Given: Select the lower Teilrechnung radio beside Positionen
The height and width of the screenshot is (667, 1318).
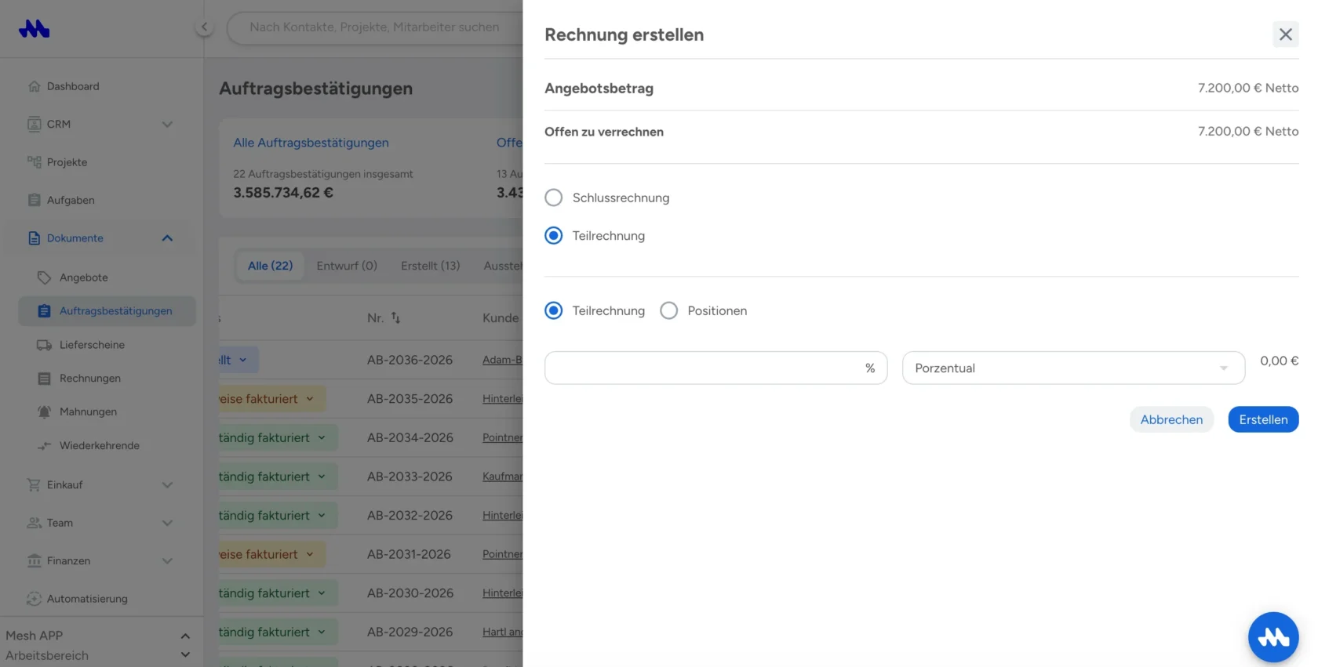Looking at the screenshot, I should [553, 310].
